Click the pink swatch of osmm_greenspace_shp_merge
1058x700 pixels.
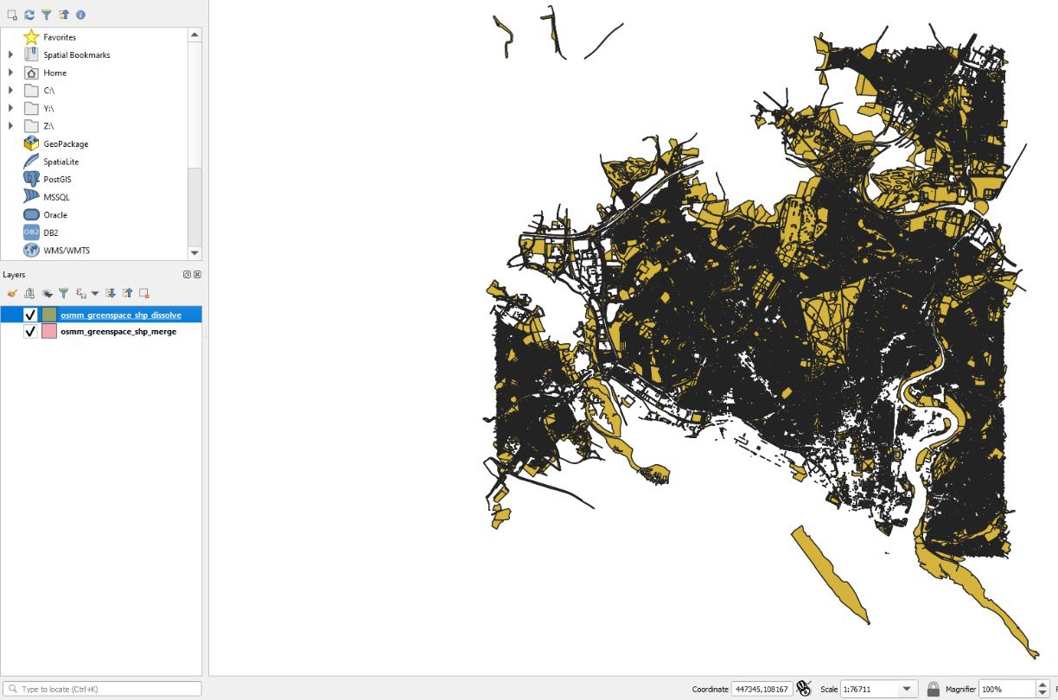[x=48, y=332]
